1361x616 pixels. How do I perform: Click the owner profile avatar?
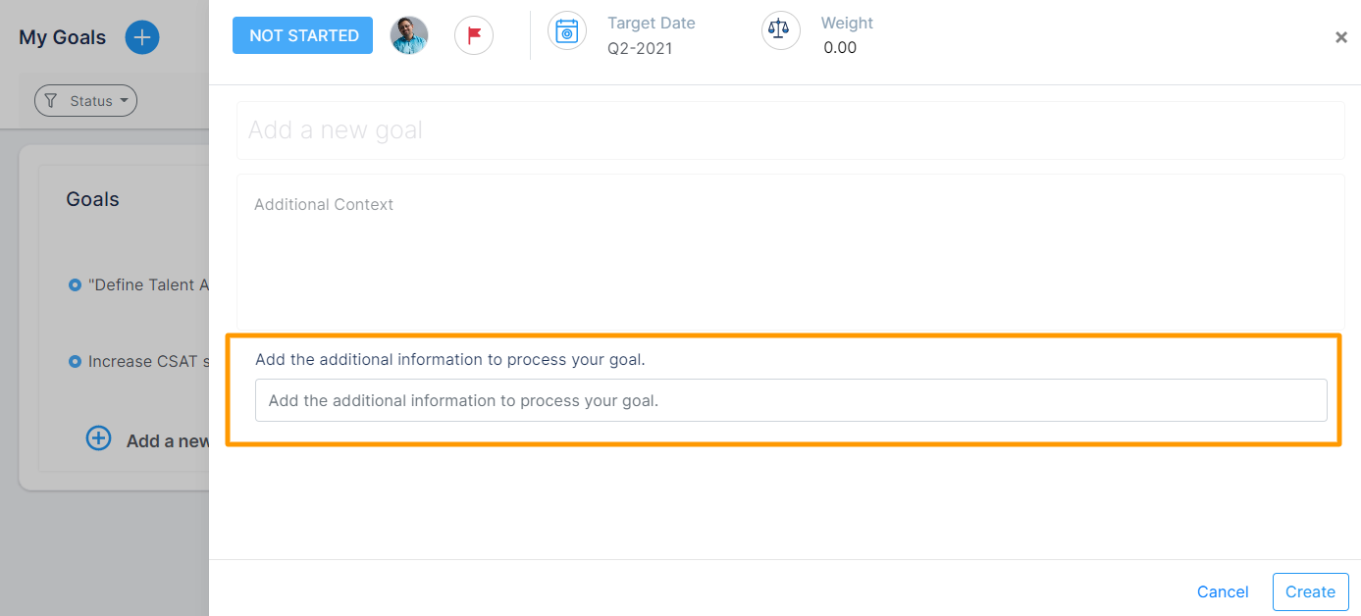click(409, 35)
